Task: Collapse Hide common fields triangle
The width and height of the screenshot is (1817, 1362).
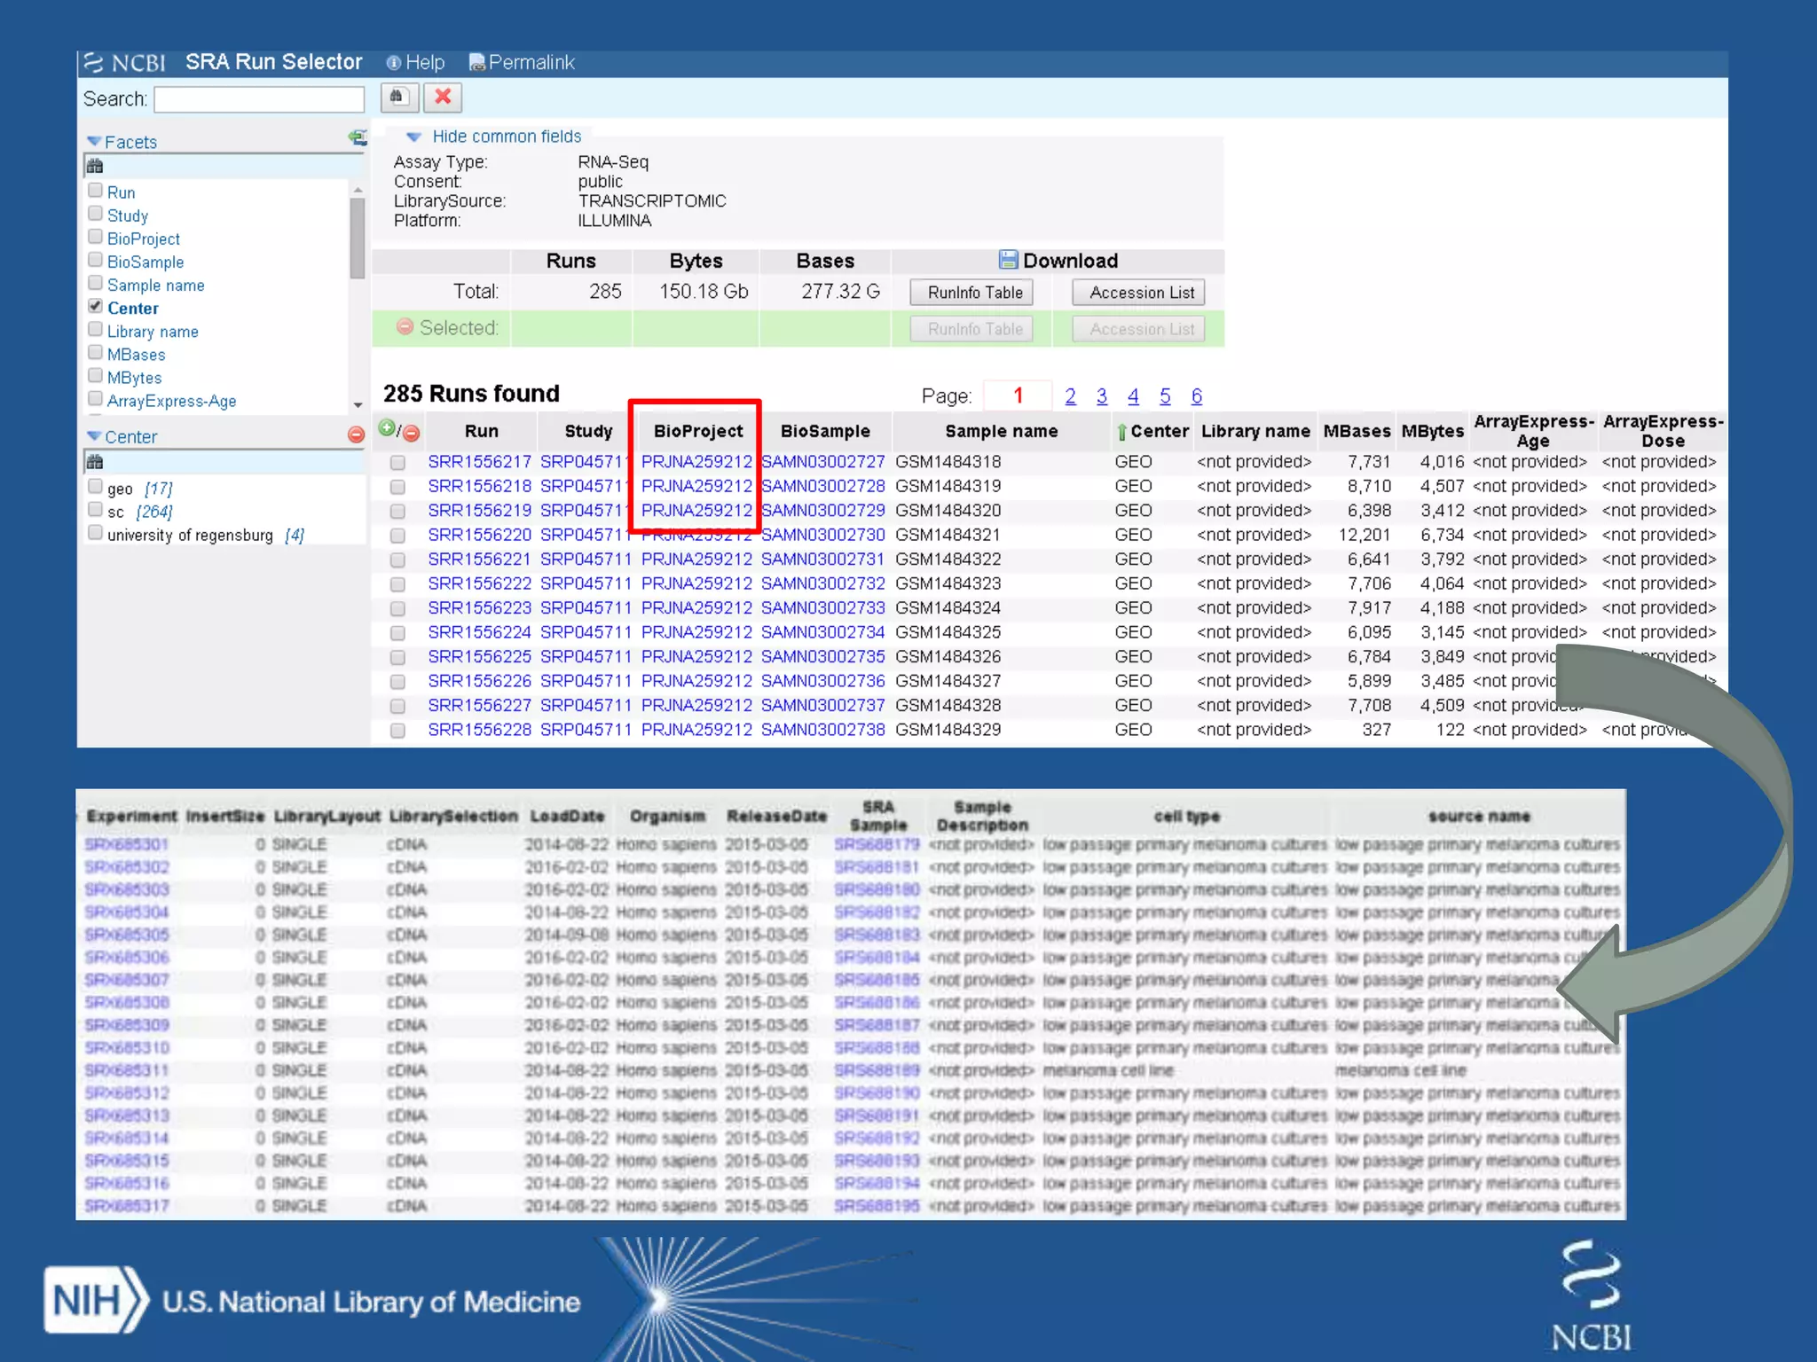Action: (413, 137)
